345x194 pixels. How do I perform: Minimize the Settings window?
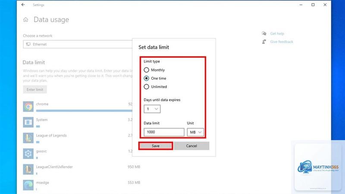[x=301, y=5]
